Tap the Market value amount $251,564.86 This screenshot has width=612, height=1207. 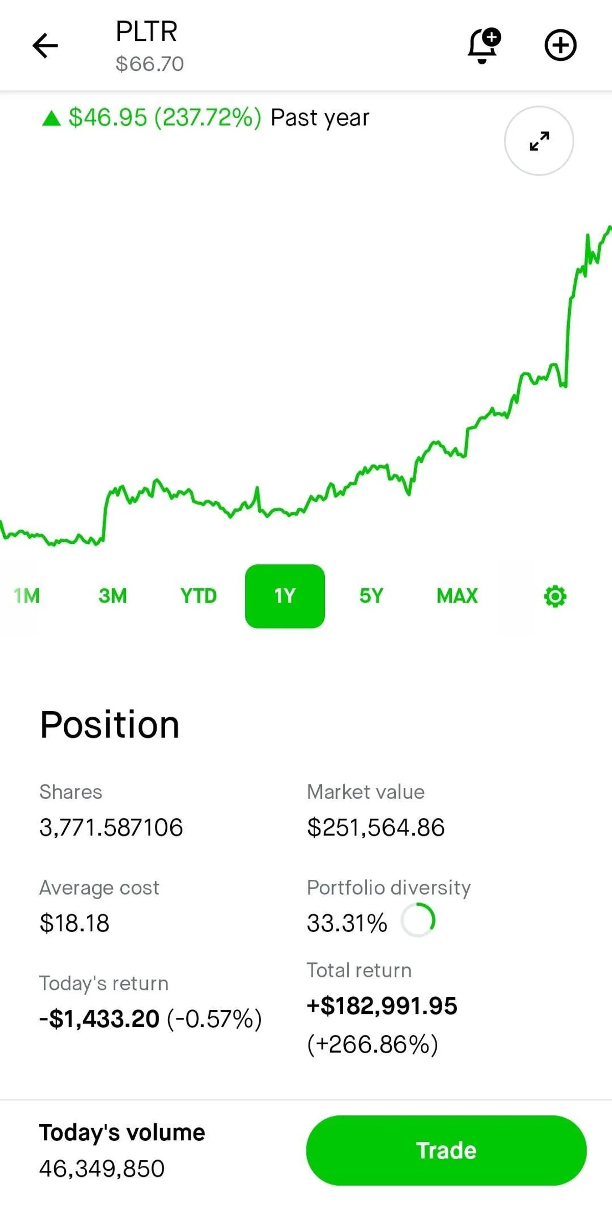[x=375, y=827]
